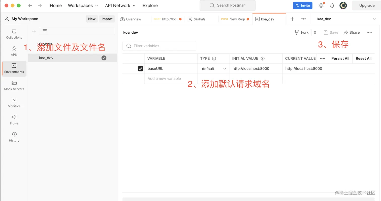Toggle the baseURL variable checkbox

pos(140,68)
